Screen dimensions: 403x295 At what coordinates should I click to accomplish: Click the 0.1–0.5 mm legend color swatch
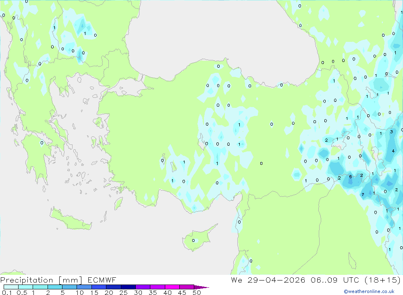click(11, 287)
